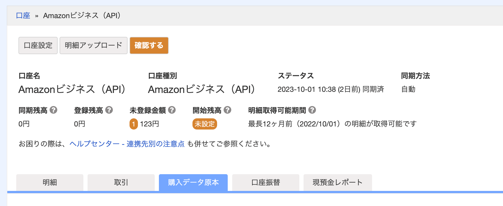The height and width of the screenshot is (206, 503).
Task: Open the 同期残高 help tooltip icon
Action: click(x=53, y=110)
